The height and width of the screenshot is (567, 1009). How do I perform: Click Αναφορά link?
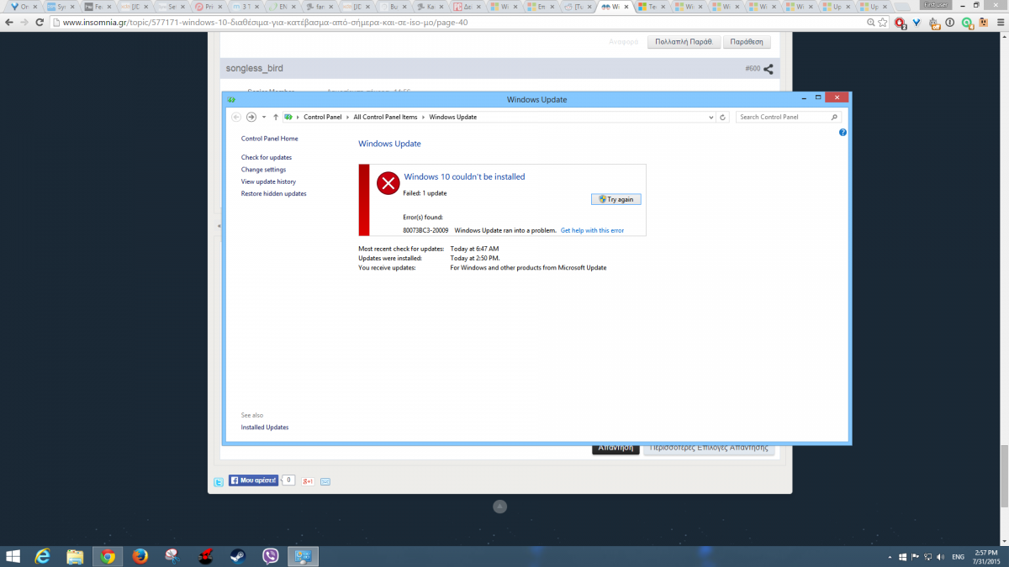623,41
